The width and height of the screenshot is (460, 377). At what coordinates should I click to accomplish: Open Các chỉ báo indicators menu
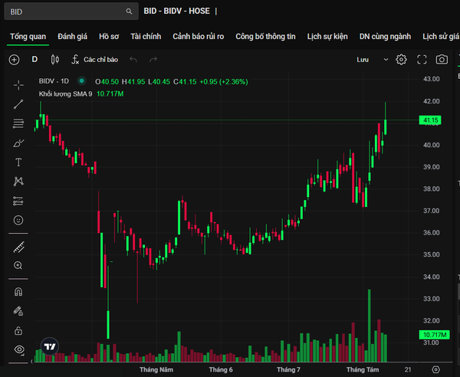tap(95, 60)
